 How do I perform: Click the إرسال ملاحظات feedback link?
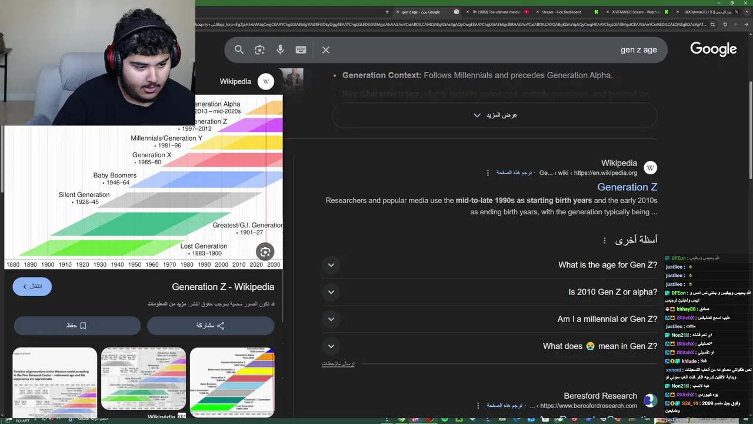click(338, 364)
